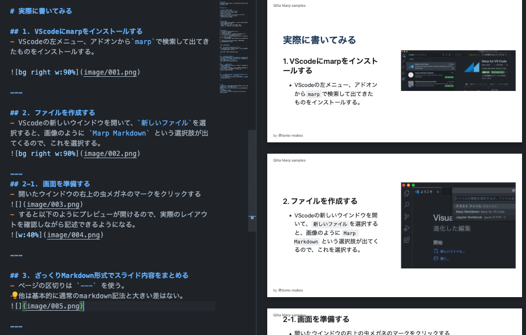The width and height of the screenshot is (526, 335).
Task: Click VS Code logo on ようこそ tab in slide 2 screenshot
Action: 417,192
